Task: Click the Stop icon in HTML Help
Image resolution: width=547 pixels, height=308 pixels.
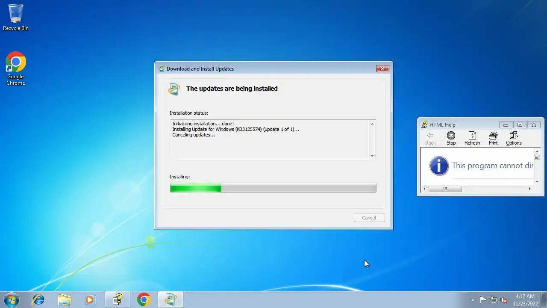Action: tap(451, 138)
